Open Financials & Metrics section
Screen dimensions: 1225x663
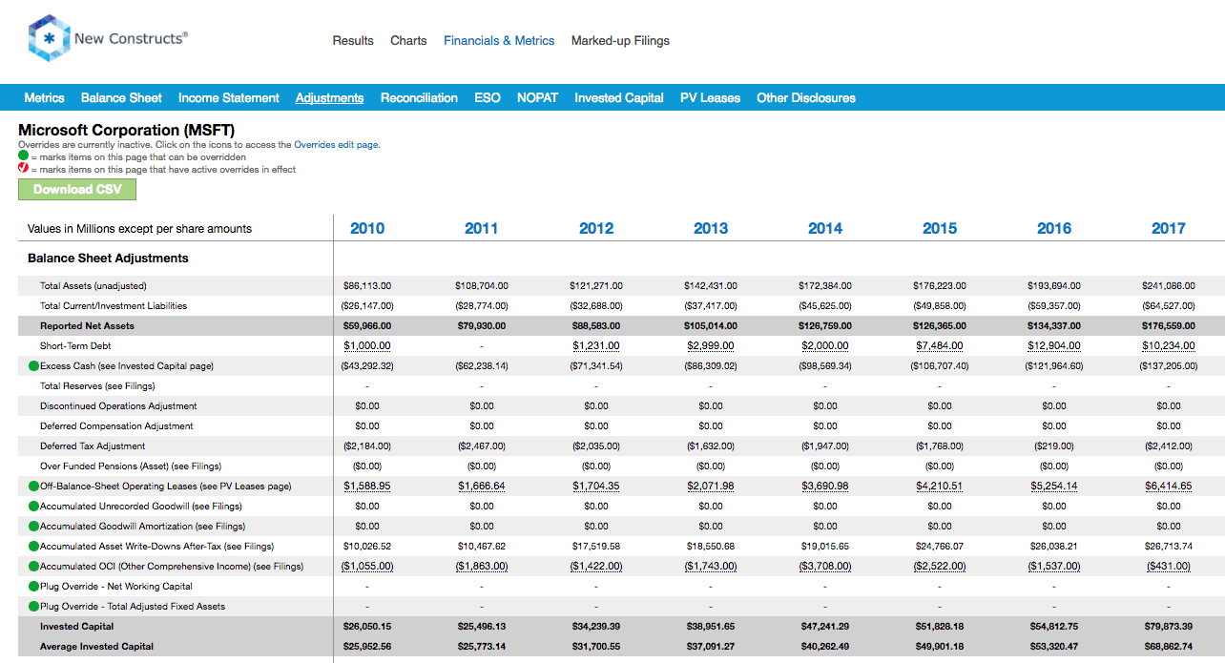499,40
